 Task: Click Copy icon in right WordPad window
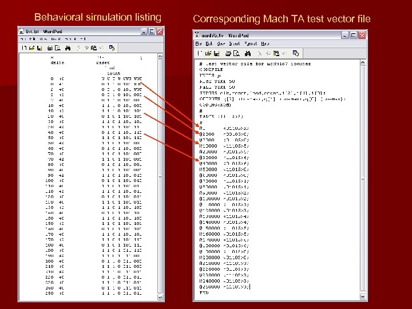[268, 54]
